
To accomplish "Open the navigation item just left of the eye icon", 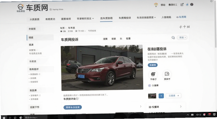I will (166, 17).
